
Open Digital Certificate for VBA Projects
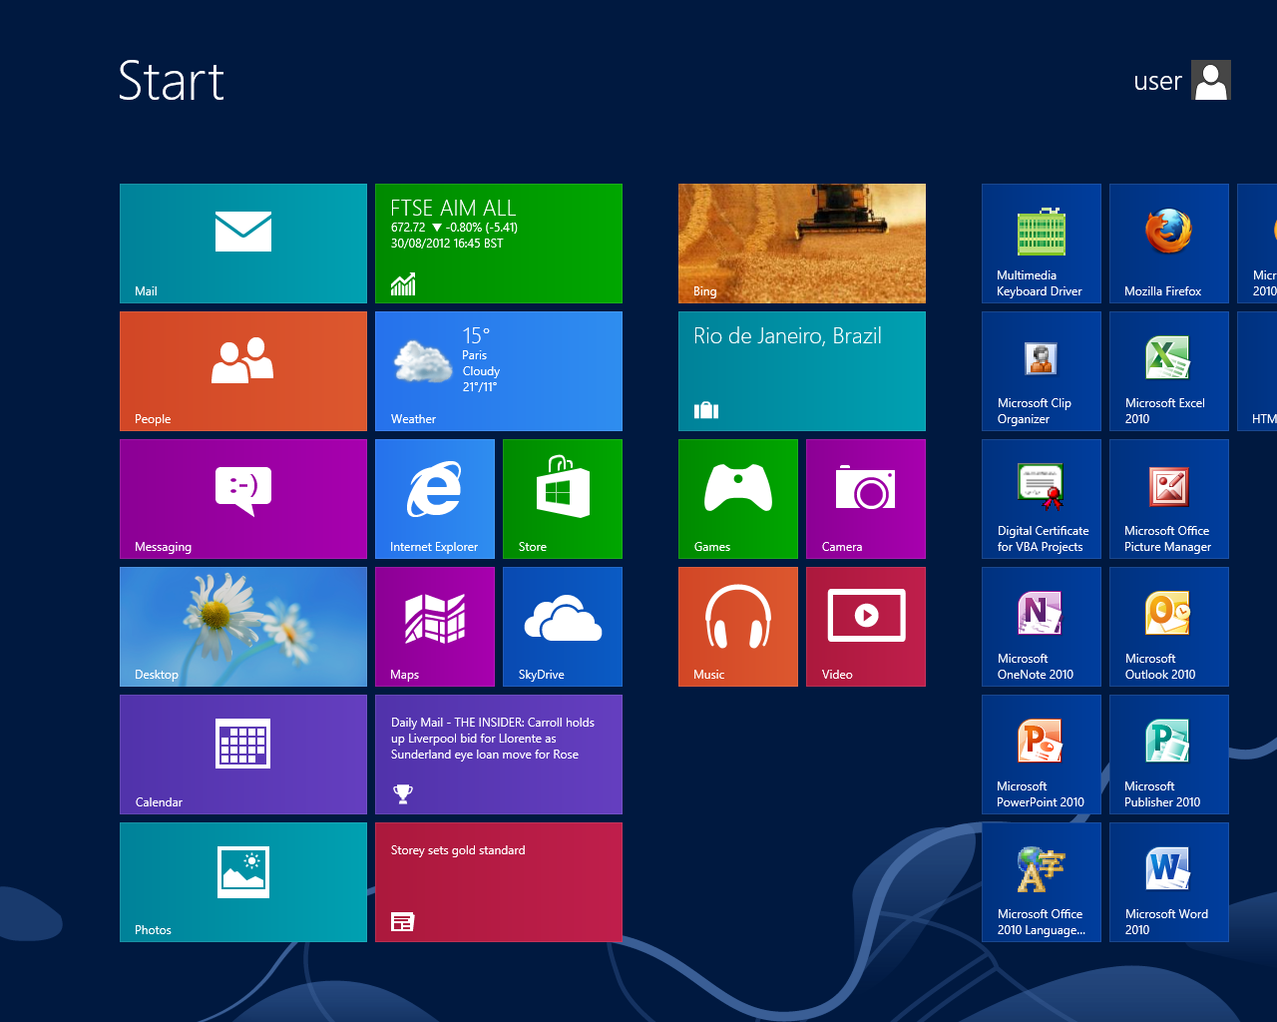coord(1042,499)
